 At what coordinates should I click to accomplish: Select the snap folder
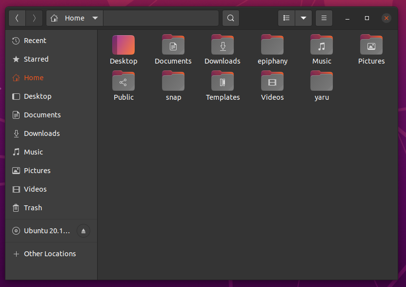(173, 86)
